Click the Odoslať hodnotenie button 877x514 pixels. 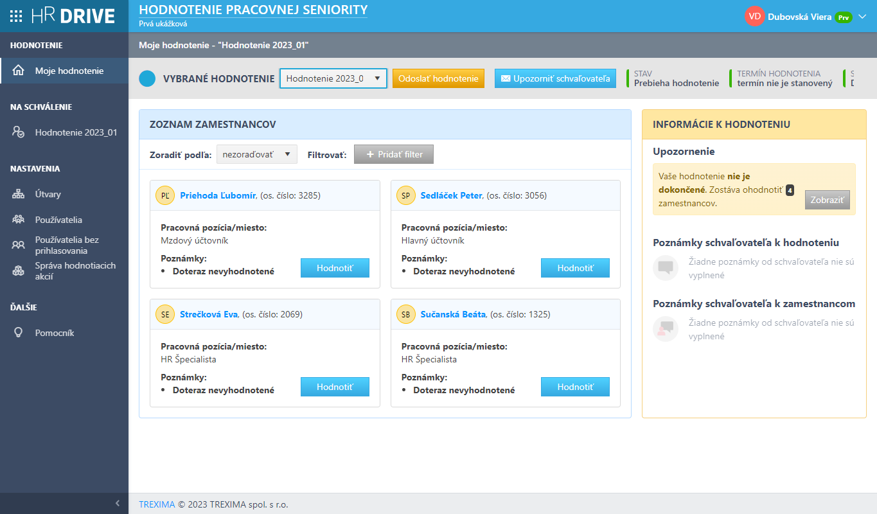[438, 78]
